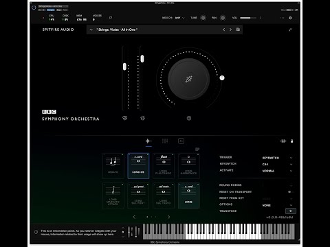Image resolution: width=330 pixels, height=247 pixels.
Task: Open the host preset selector field
Action: (x=53, y=6)
